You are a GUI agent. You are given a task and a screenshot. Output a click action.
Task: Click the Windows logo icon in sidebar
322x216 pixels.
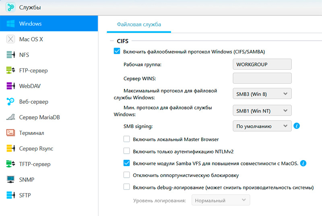[10, 24]
